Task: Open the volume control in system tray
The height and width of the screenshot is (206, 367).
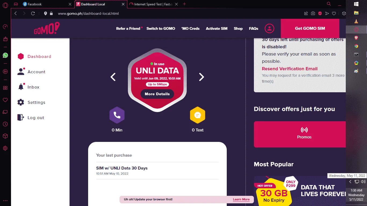Action: [363, 182]
